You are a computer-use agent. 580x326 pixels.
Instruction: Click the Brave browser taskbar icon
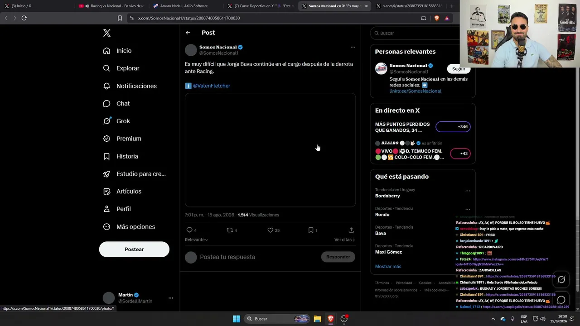coord(331,319)
